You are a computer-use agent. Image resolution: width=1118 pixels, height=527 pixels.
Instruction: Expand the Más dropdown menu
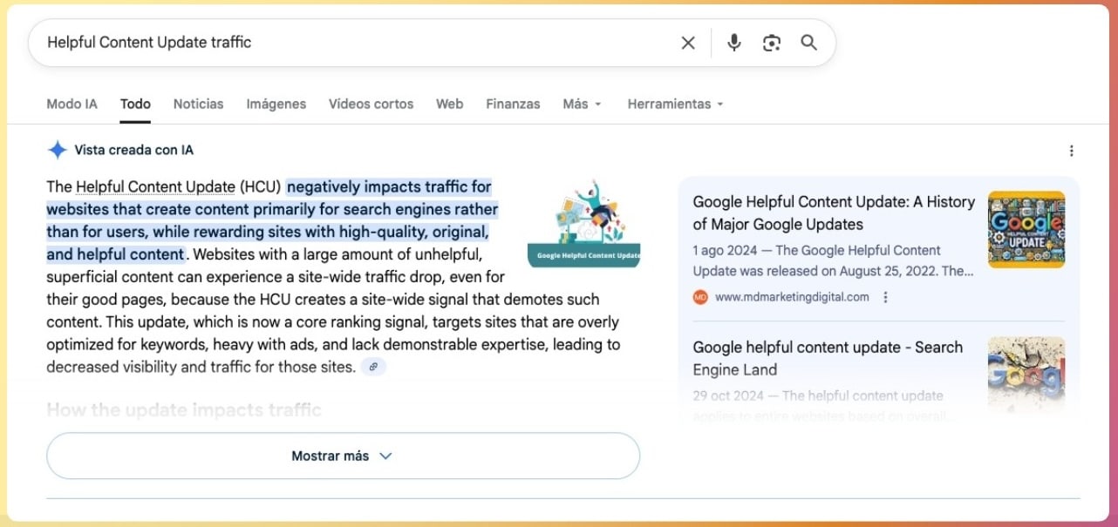point(582,104)
